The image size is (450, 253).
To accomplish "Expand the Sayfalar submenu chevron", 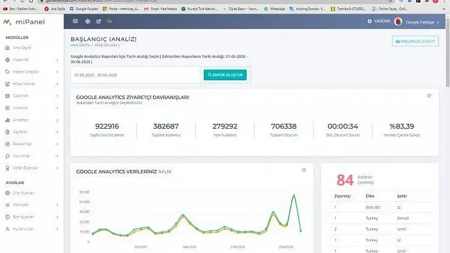I will (57, 132).
